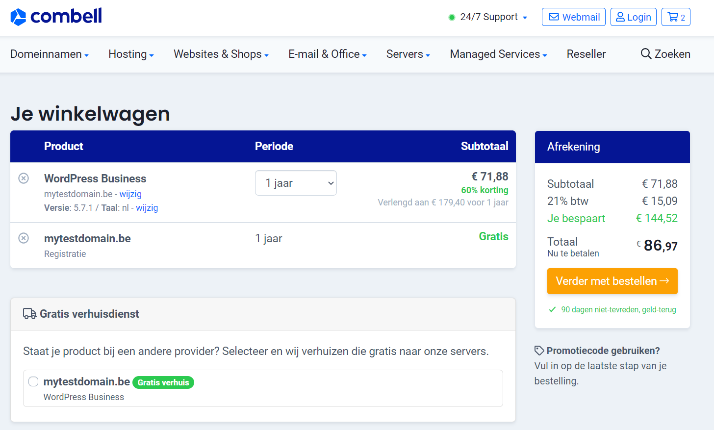Image resolution: width=714 pixels, height=430 pixels.
Task: Expand the Domeinnamen menu
Action: (50, 54)
